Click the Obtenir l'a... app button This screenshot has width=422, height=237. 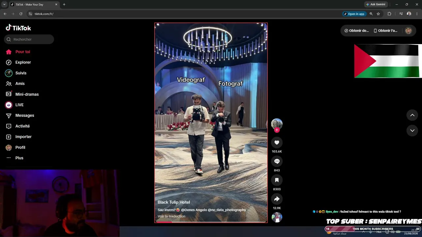point(385,31)
